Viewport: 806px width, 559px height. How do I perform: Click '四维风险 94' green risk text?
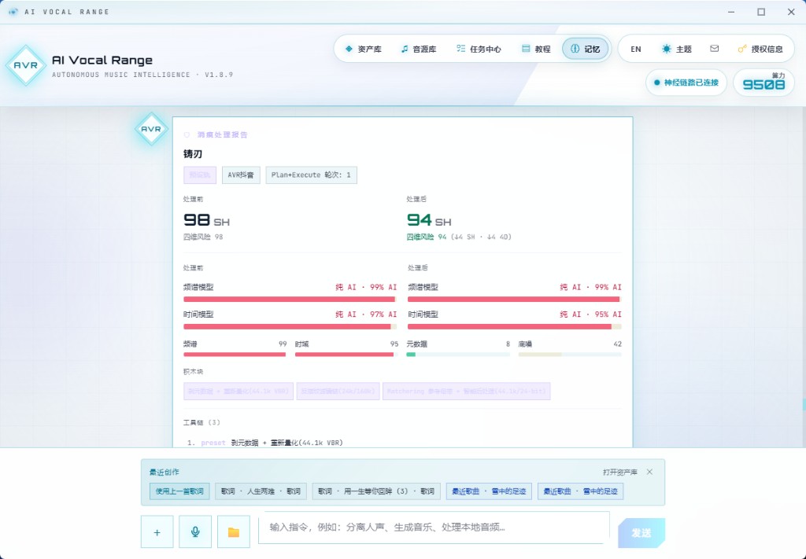(427, 237)
